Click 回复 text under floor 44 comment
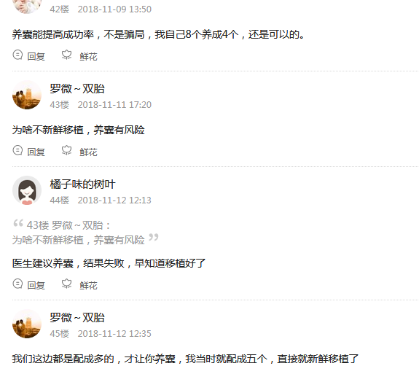This screenshot has height=374, width=419. coord(36,285)
